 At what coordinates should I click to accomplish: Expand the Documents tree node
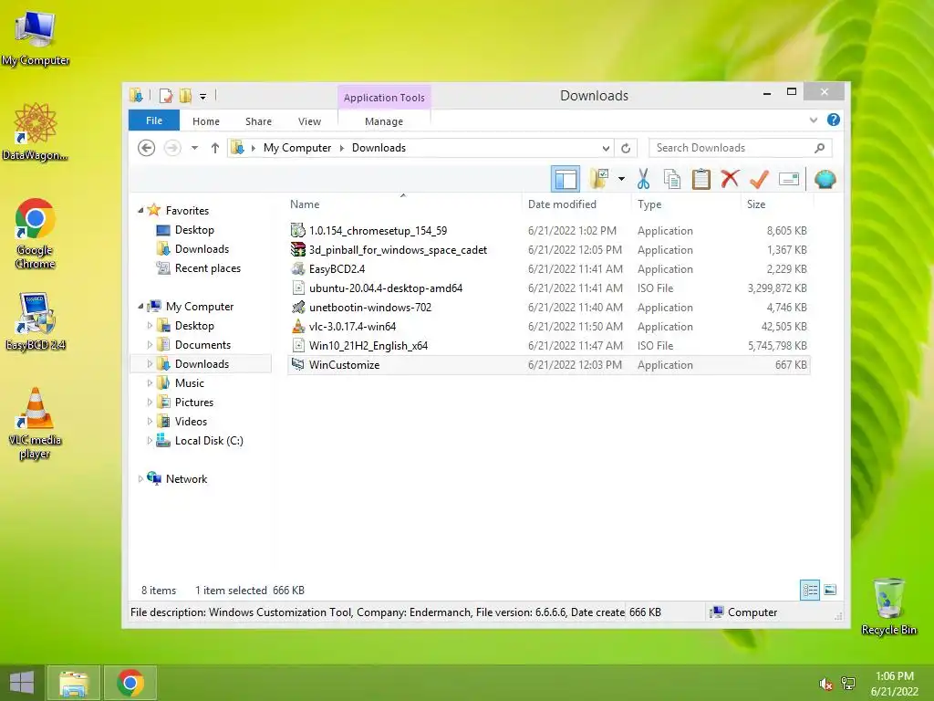(150, 344)
